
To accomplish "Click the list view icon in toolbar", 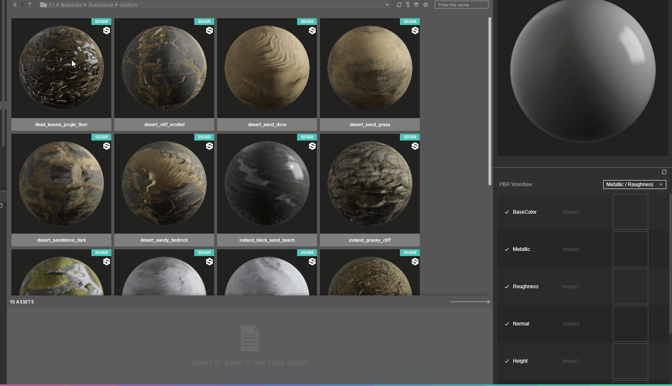I will (x=408, y=5).
